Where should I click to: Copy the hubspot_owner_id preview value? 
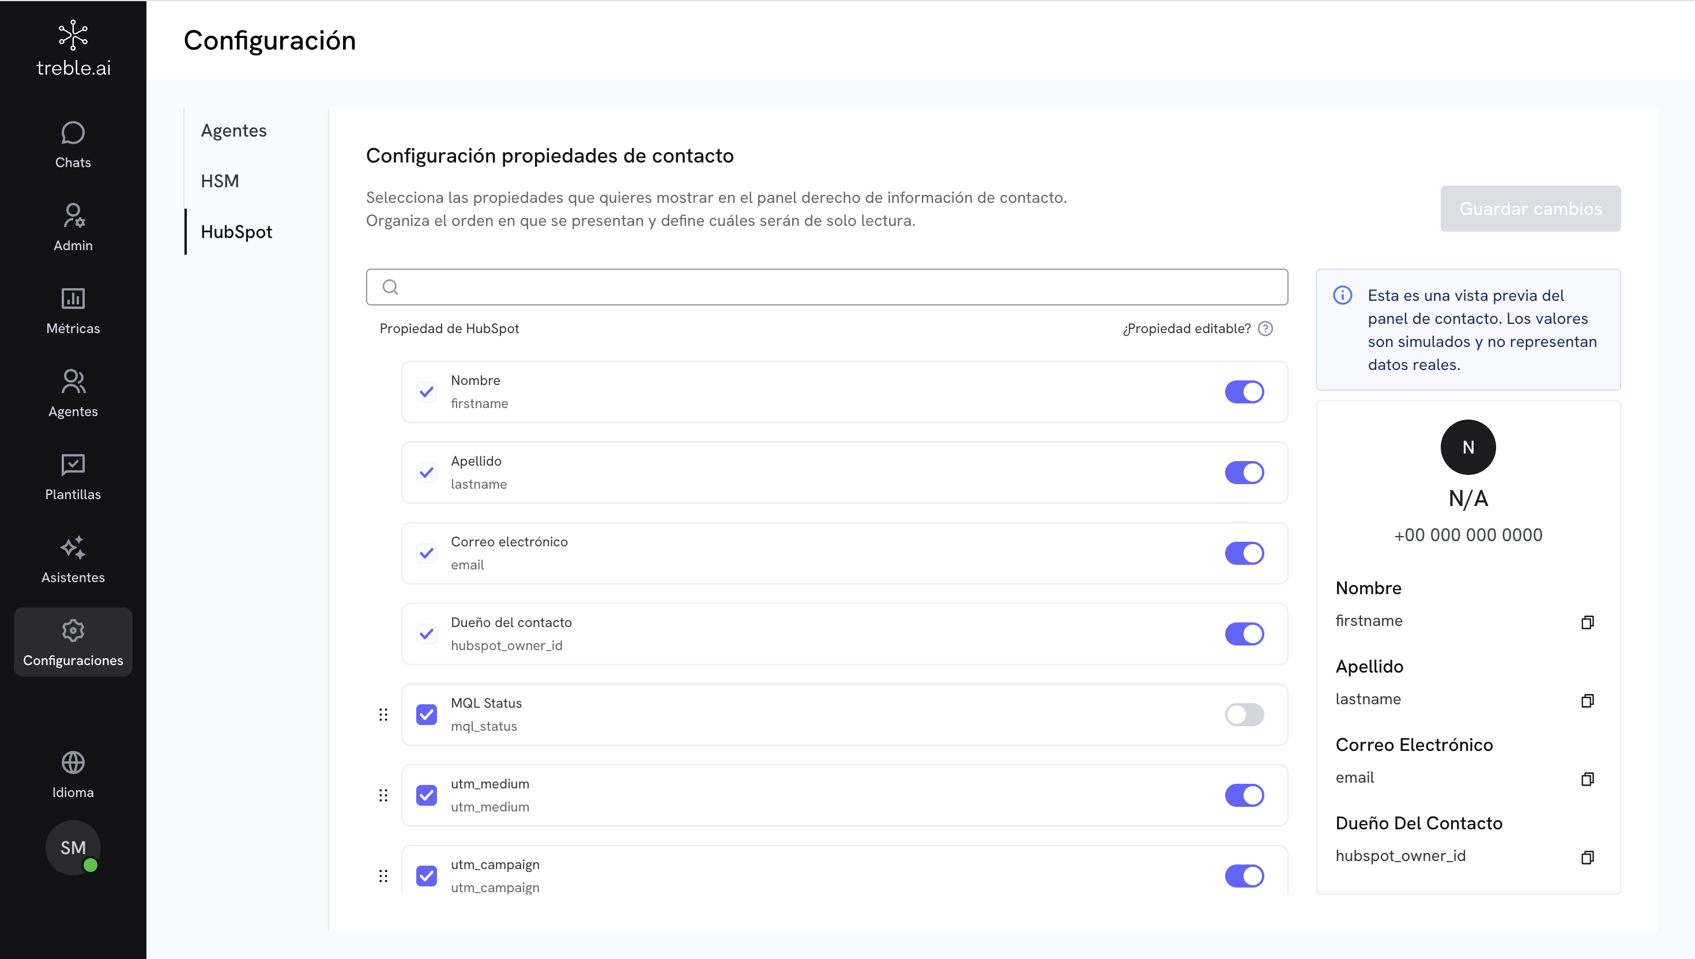(x=1587, y=857)
